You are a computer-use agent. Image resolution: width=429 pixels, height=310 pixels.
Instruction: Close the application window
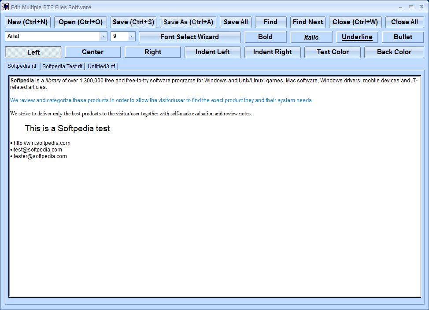pos(422,7)
